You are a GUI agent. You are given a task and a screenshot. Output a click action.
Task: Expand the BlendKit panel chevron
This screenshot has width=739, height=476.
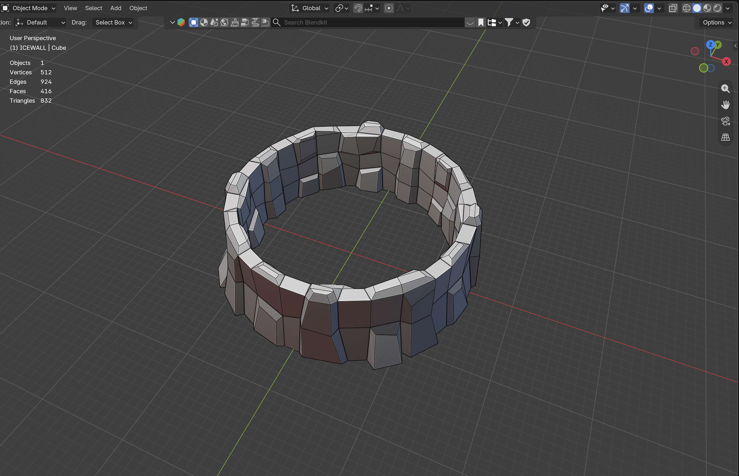[x=173, y=22]
